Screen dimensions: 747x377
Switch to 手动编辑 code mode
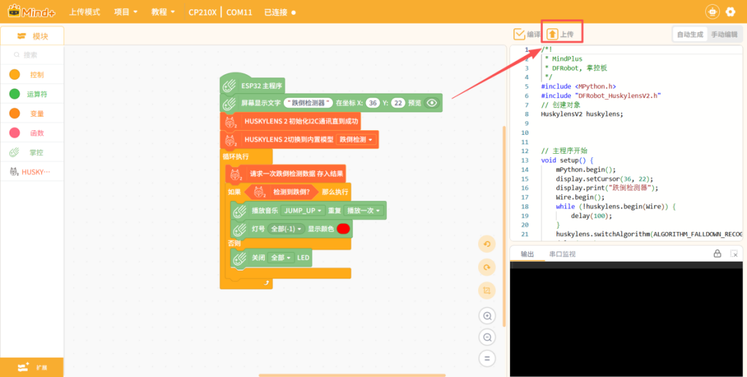[x=724, y=34]
